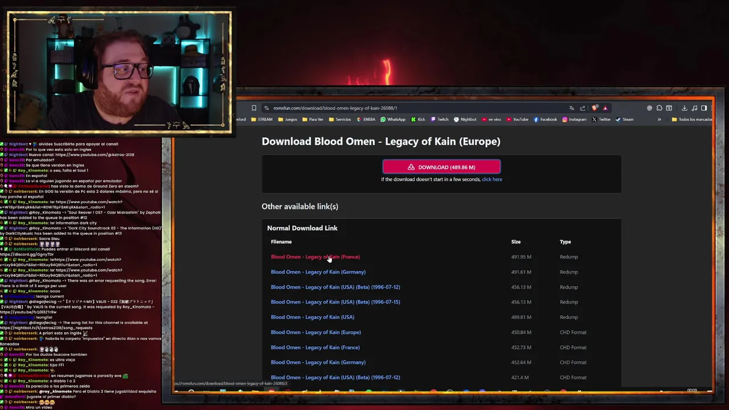Click the DOWNLOAD (489.86 M) button
The height and width of the screenshot is (410, 729).
[441, 167]
